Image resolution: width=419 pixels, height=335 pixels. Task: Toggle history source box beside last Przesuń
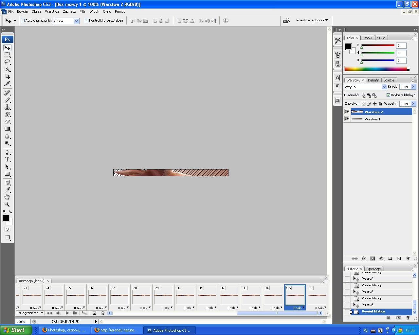tap(347, 305)
